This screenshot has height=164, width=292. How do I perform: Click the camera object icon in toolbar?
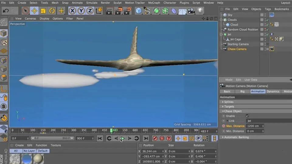pyautogui.click(x=191, y=11)
